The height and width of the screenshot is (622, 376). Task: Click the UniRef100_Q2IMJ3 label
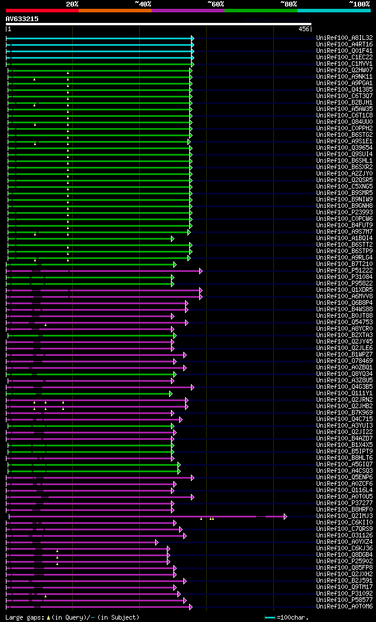[x=344, y=516]
